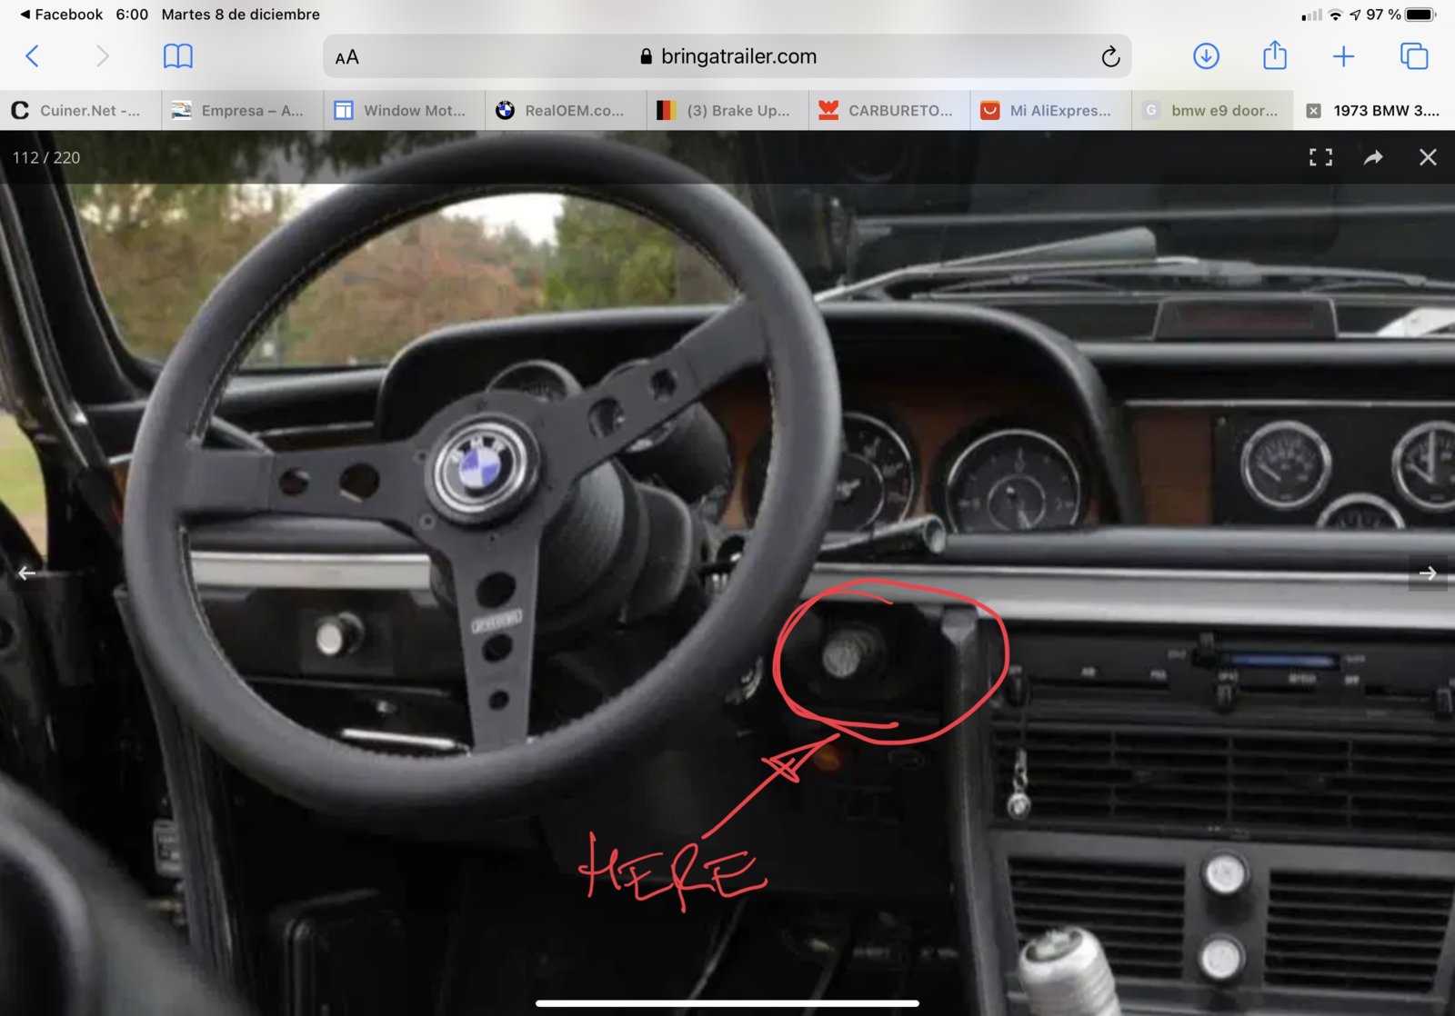Image resolution: width=1455 pixels, height=1016 pixels.
Task: Tap the Safari share icon
Action: click(1275, 55)
